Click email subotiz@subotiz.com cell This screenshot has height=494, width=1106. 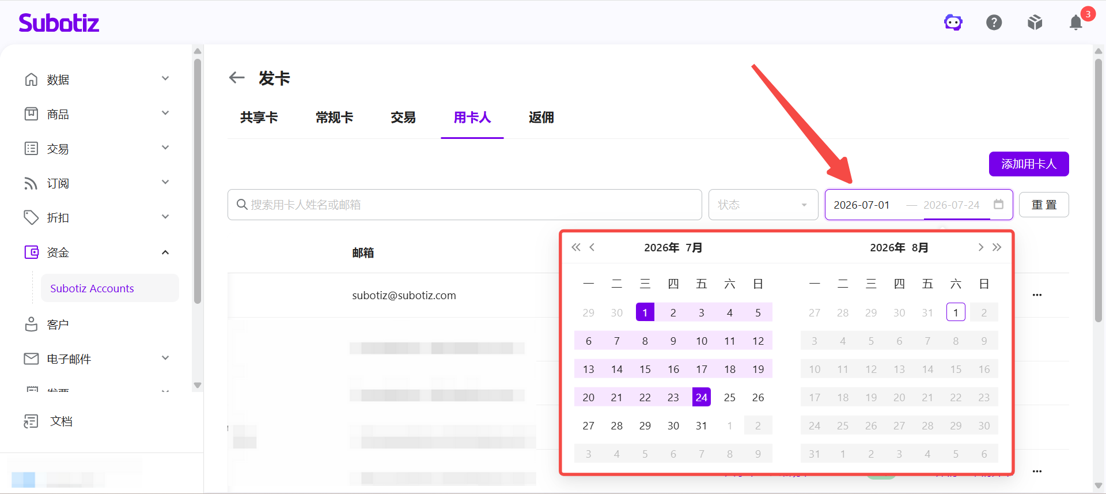tap(404, 295)
